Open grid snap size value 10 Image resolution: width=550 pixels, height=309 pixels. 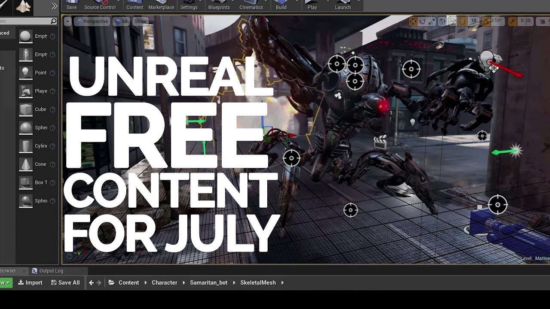pyautogui.click(x=474, y=21)
